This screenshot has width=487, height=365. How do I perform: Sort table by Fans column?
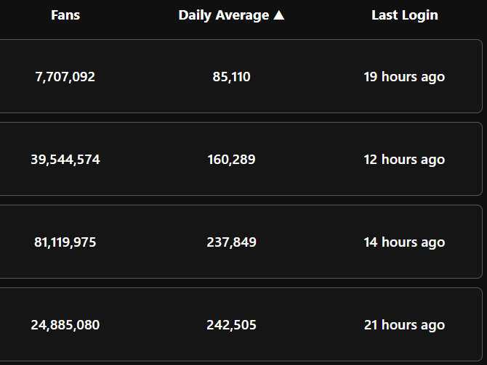coord(65,15)
